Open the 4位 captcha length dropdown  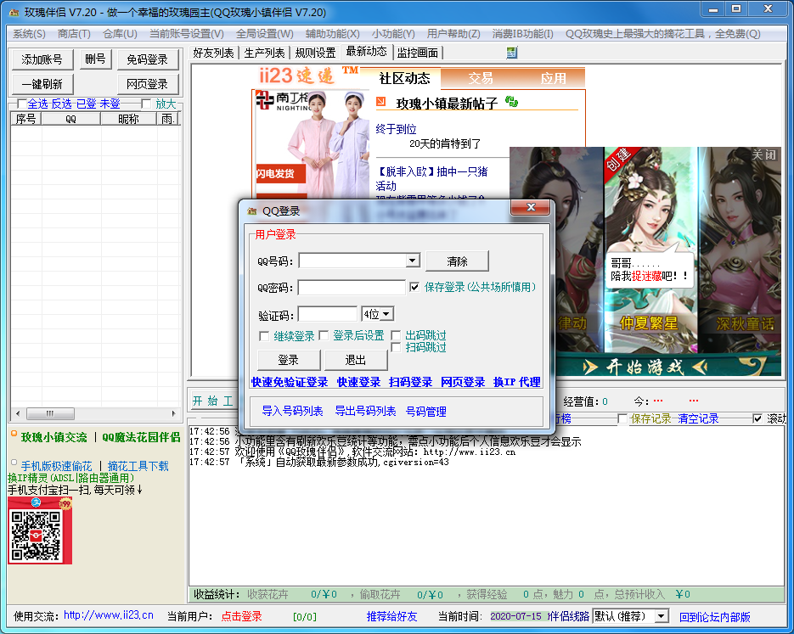(386, 314)
